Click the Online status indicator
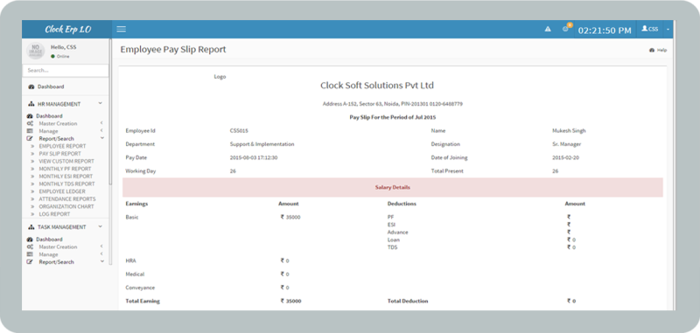Screen dimensions: 700x333 60,57
